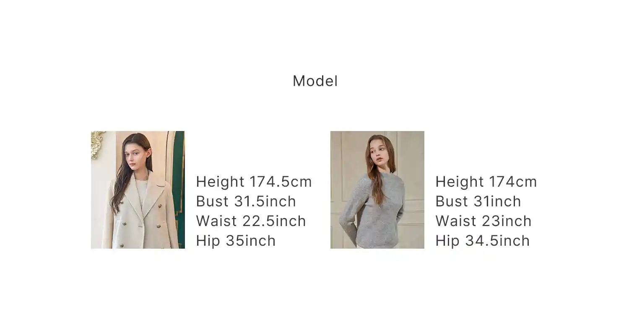The image size is (629, 324).
Task: Click the Height 174.5cm text
Action: pyautogui.click(x=254, y=182)
